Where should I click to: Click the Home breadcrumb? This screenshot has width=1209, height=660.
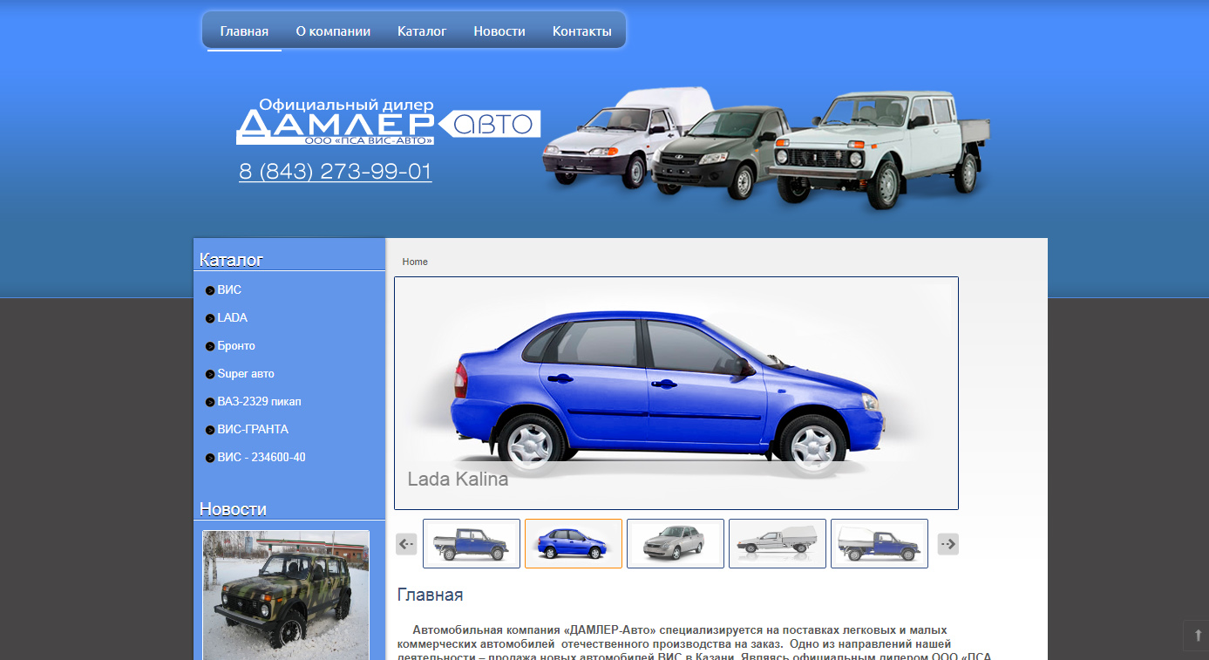(415, 262)
